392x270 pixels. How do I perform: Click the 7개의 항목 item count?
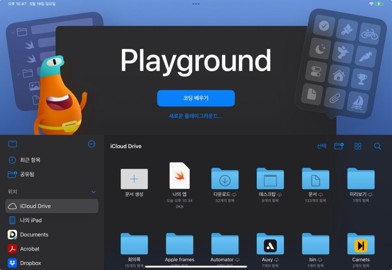(270, 266)
